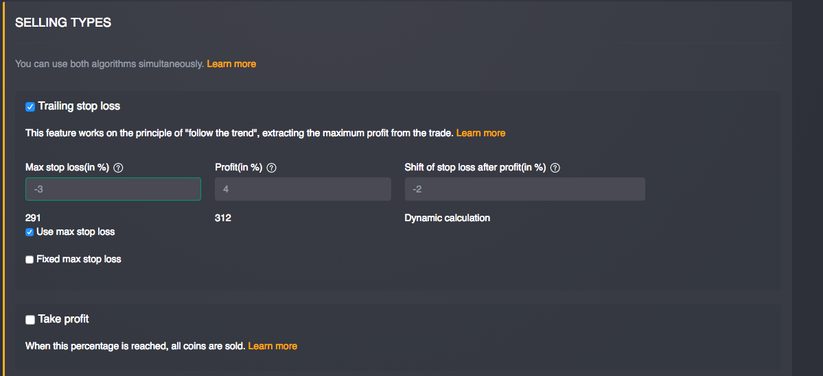The height and width of the screenshot is (376, 823).
Task: Open Learn more link about both algorithms
Action: (x=231, y=64)
